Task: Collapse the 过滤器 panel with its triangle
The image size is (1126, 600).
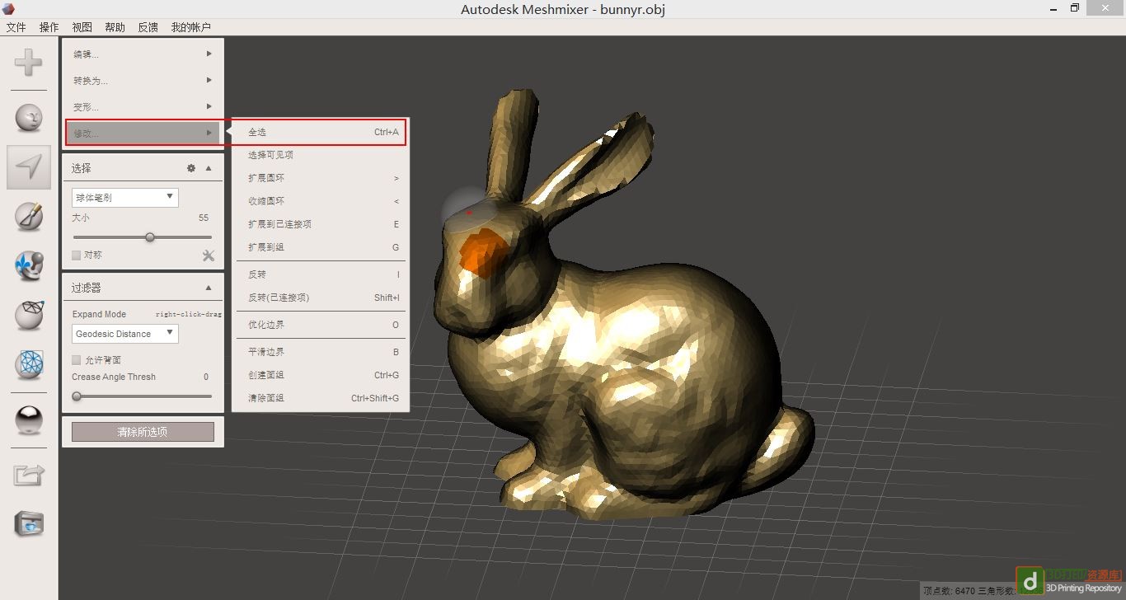Action: [x=209, y=288]
